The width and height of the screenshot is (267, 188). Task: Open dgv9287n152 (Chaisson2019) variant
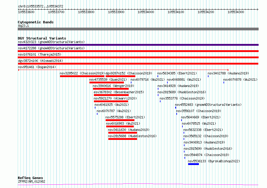[x=129, y=73]
